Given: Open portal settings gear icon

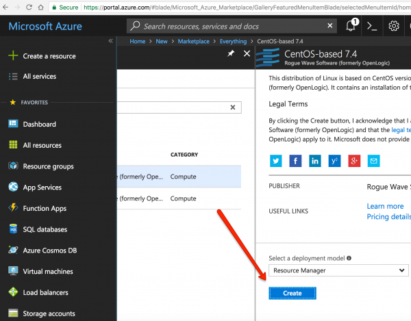Looking at the screenshot, I should (x=395, y=26).
